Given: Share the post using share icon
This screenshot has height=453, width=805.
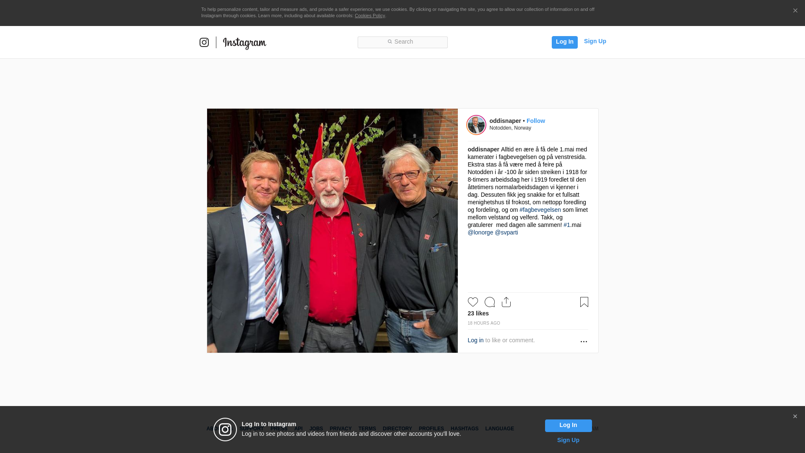Looking at the screenshot, I should coord(506,302).
